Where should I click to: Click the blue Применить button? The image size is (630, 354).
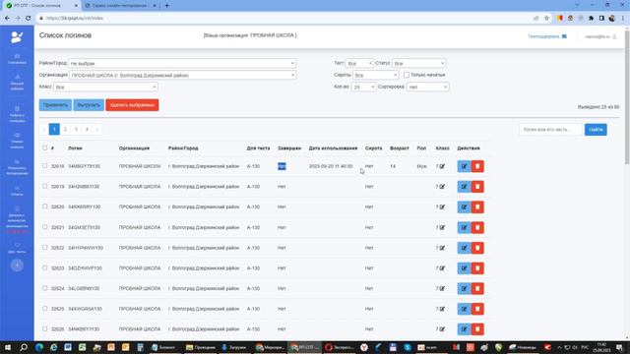[x=55, y=105]
